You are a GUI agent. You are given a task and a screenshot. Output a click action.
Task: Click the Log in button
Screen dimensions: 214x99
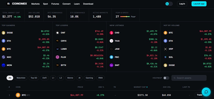pyautogui.click(x=182, y=4)
